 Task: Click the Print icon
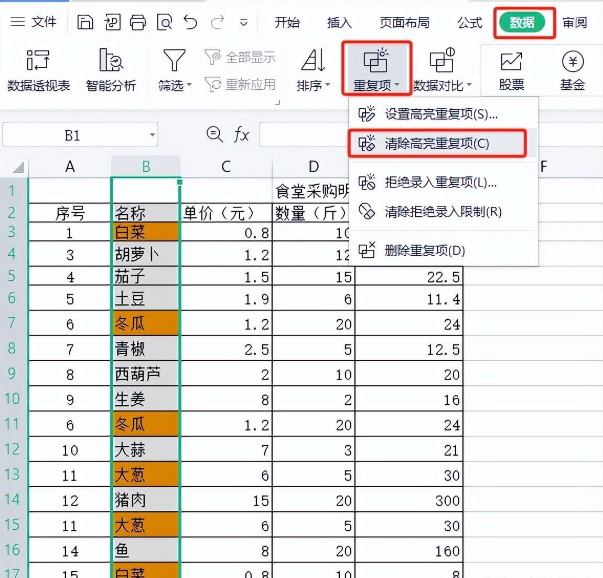138,23
